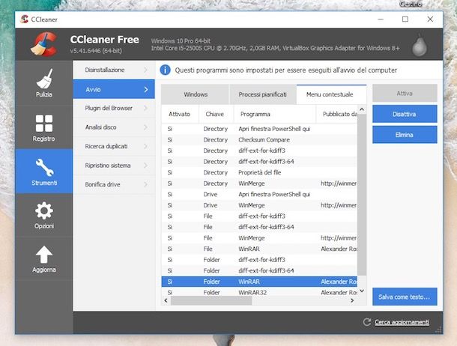Select File row diff-ext-for-kdiff3-64

[259, 227]
